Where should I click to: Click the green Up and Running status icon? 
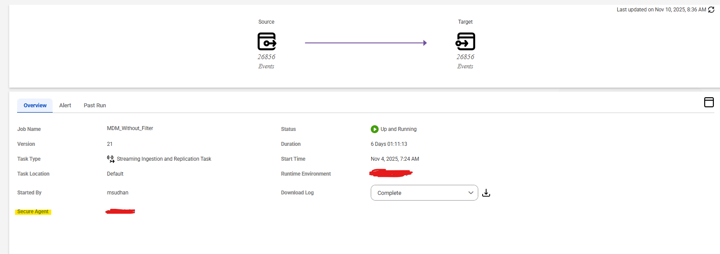click(375, 129)
